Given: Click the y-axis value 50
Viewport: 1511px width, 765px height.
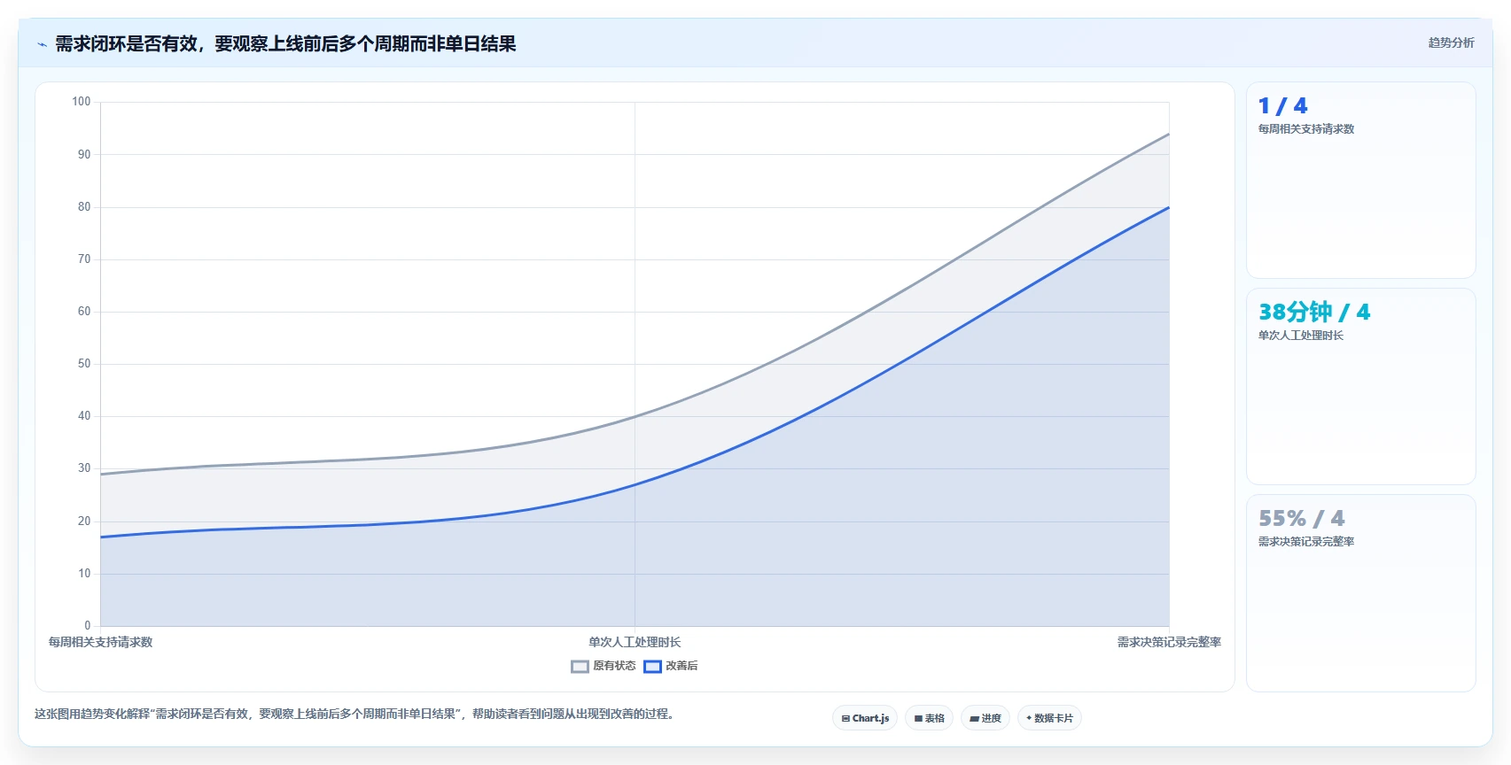Looking at the screenshot, I should coord(84,364).
